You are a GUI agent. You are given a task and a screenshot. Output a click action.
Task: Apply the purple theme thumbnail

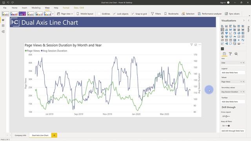[22, 14]
